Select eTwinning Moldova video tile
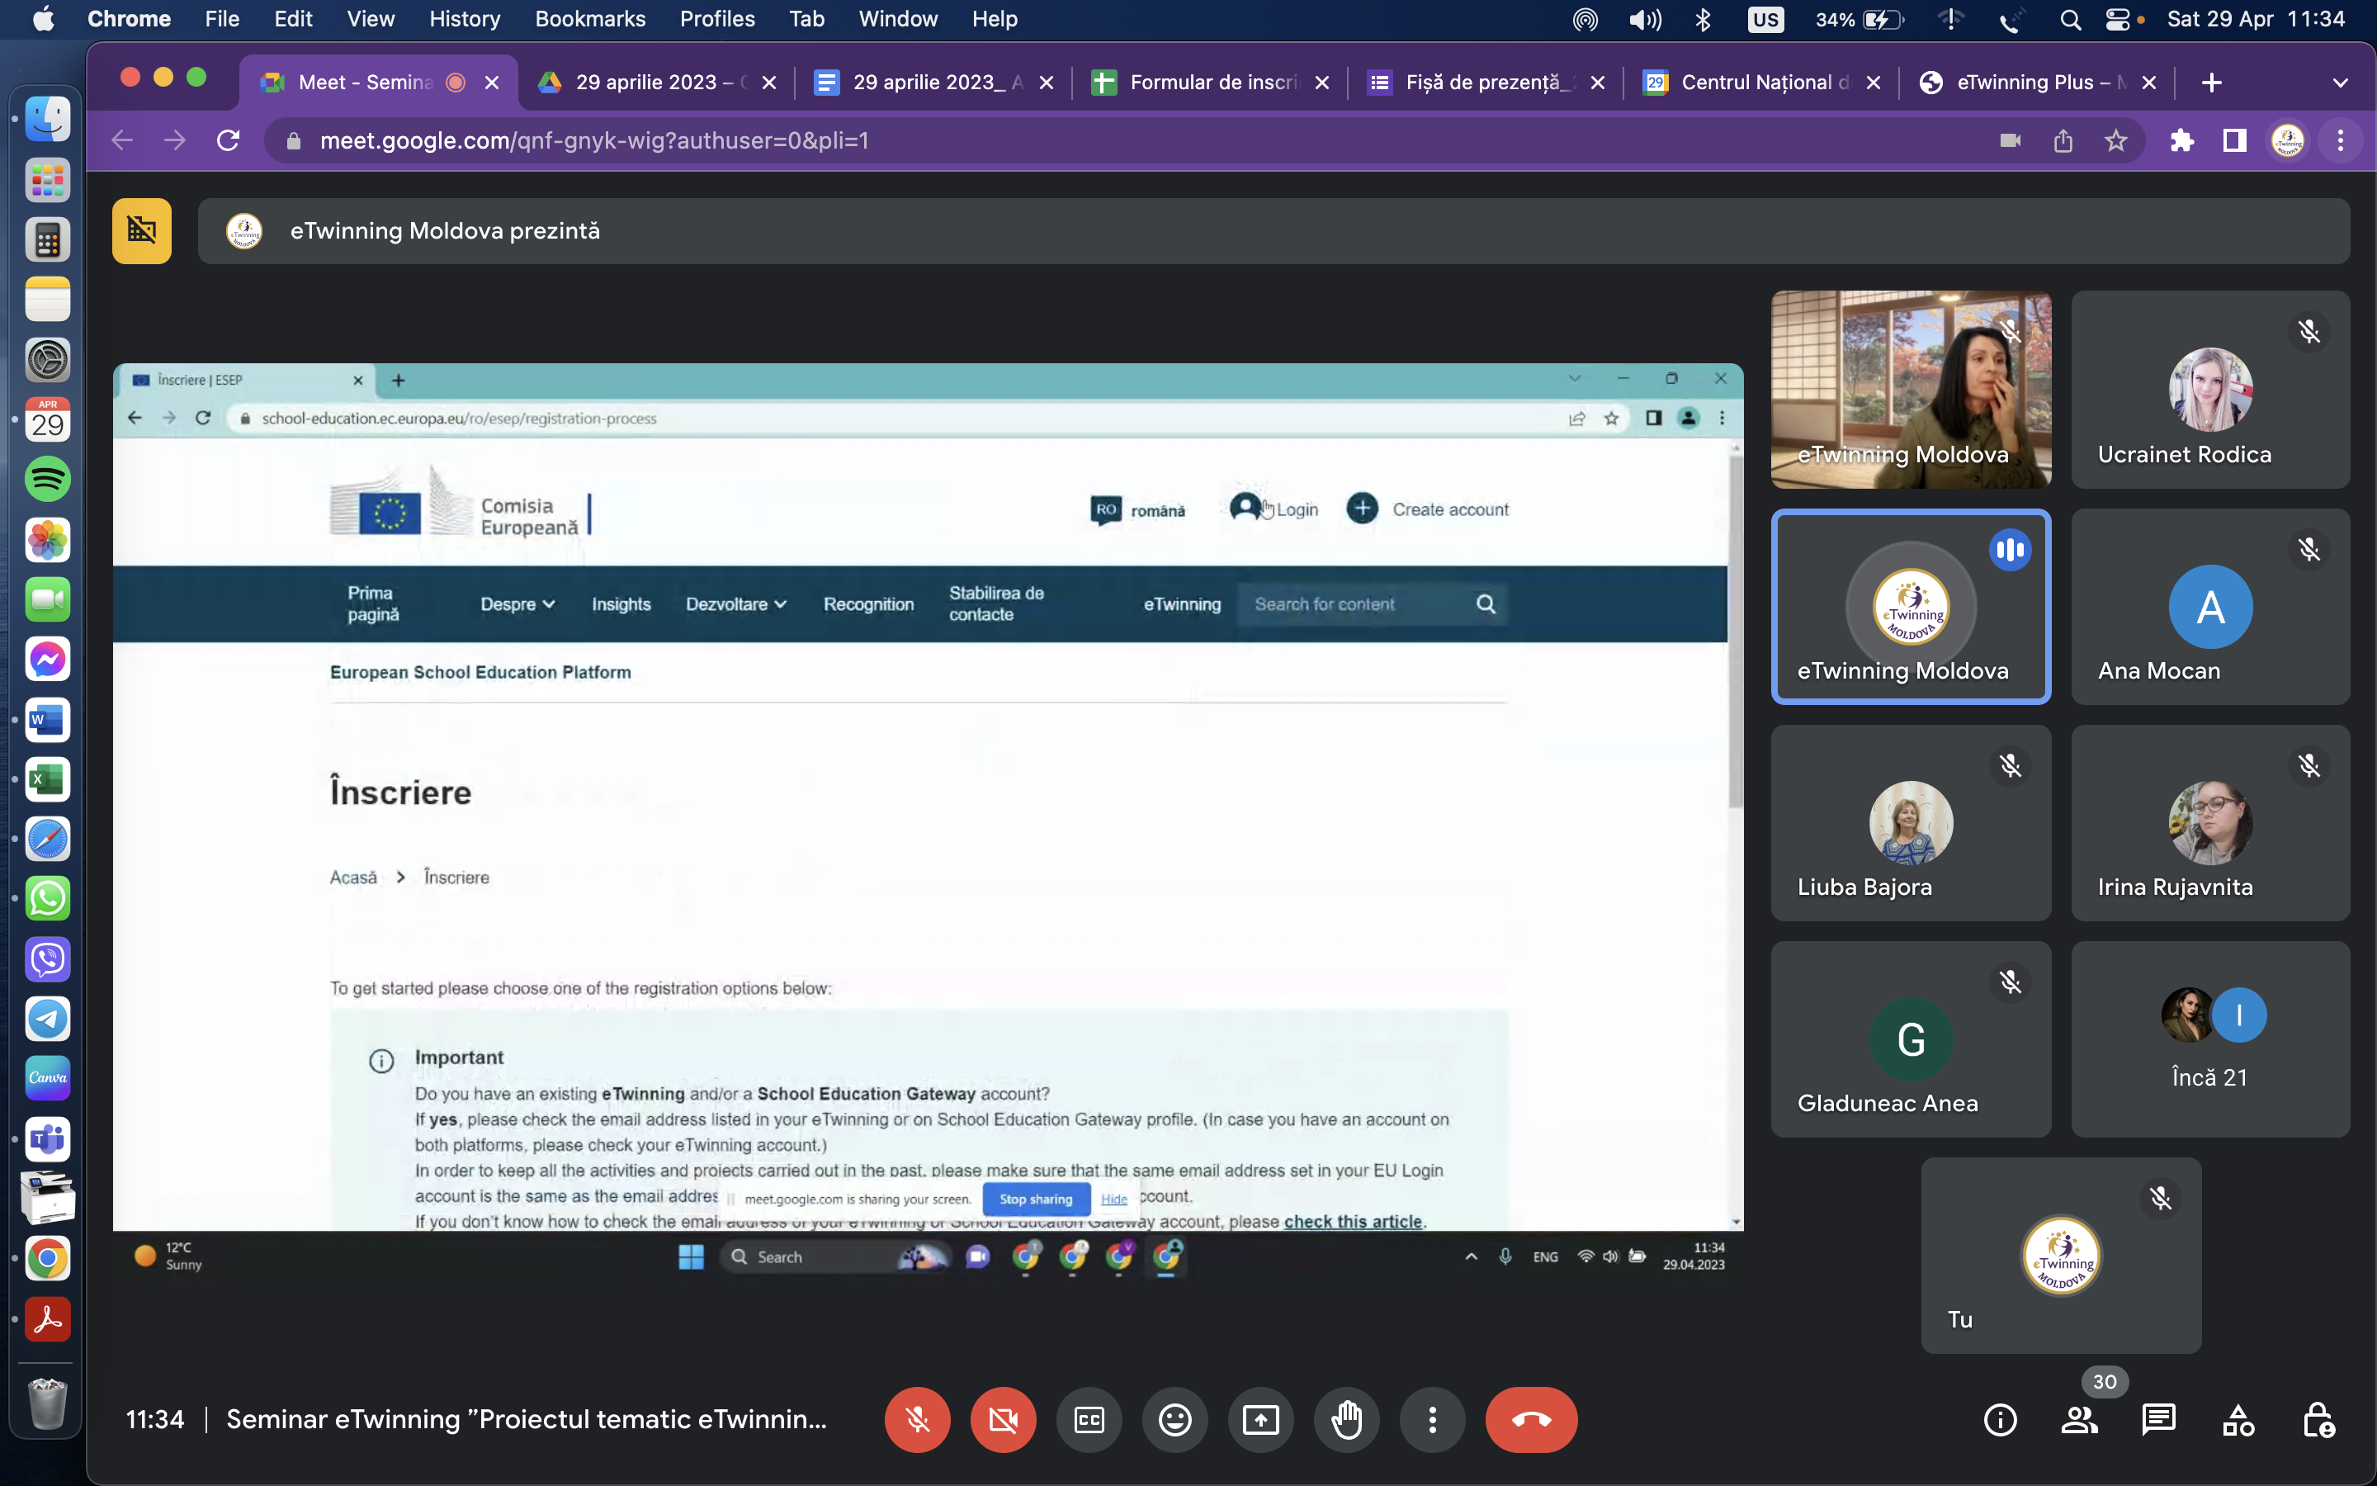Screen dimensions: 2377x1486 (1911, 389)
